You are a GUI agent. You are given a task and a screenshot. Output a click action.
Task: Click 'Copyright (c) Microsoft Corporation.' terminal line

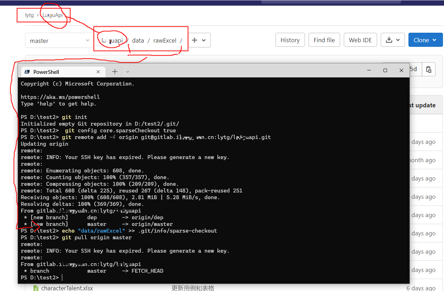pos(77,84)
